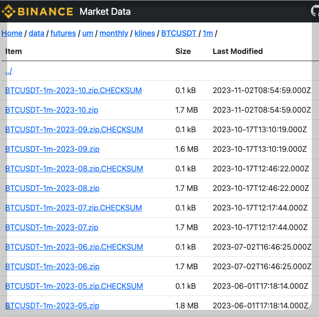Screen dimensions: 319x317
Task: Download BTCUSDT-1m-2023-08.zip.CHECKSUM
Action: click(x=74, y=169)
